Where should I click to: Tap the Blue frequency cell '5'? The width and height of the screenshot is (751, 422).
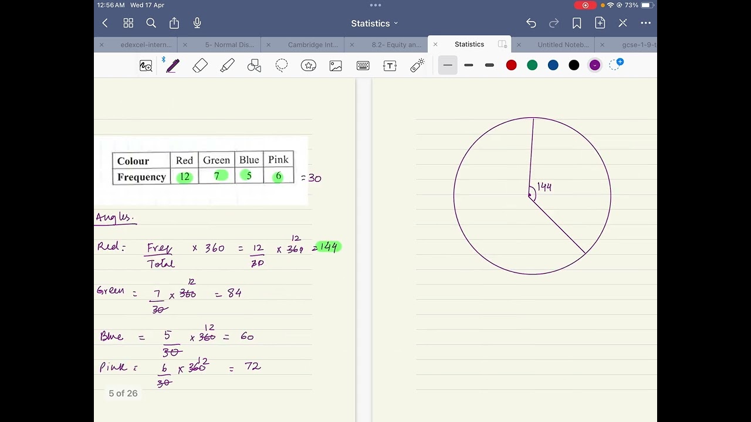click(x=249, y=176)
